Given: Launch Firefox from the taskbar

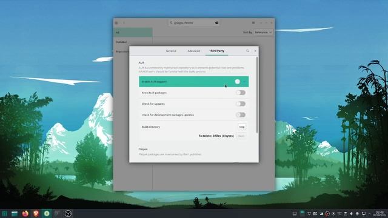Looking at the screenshot, I should (25, 214).
